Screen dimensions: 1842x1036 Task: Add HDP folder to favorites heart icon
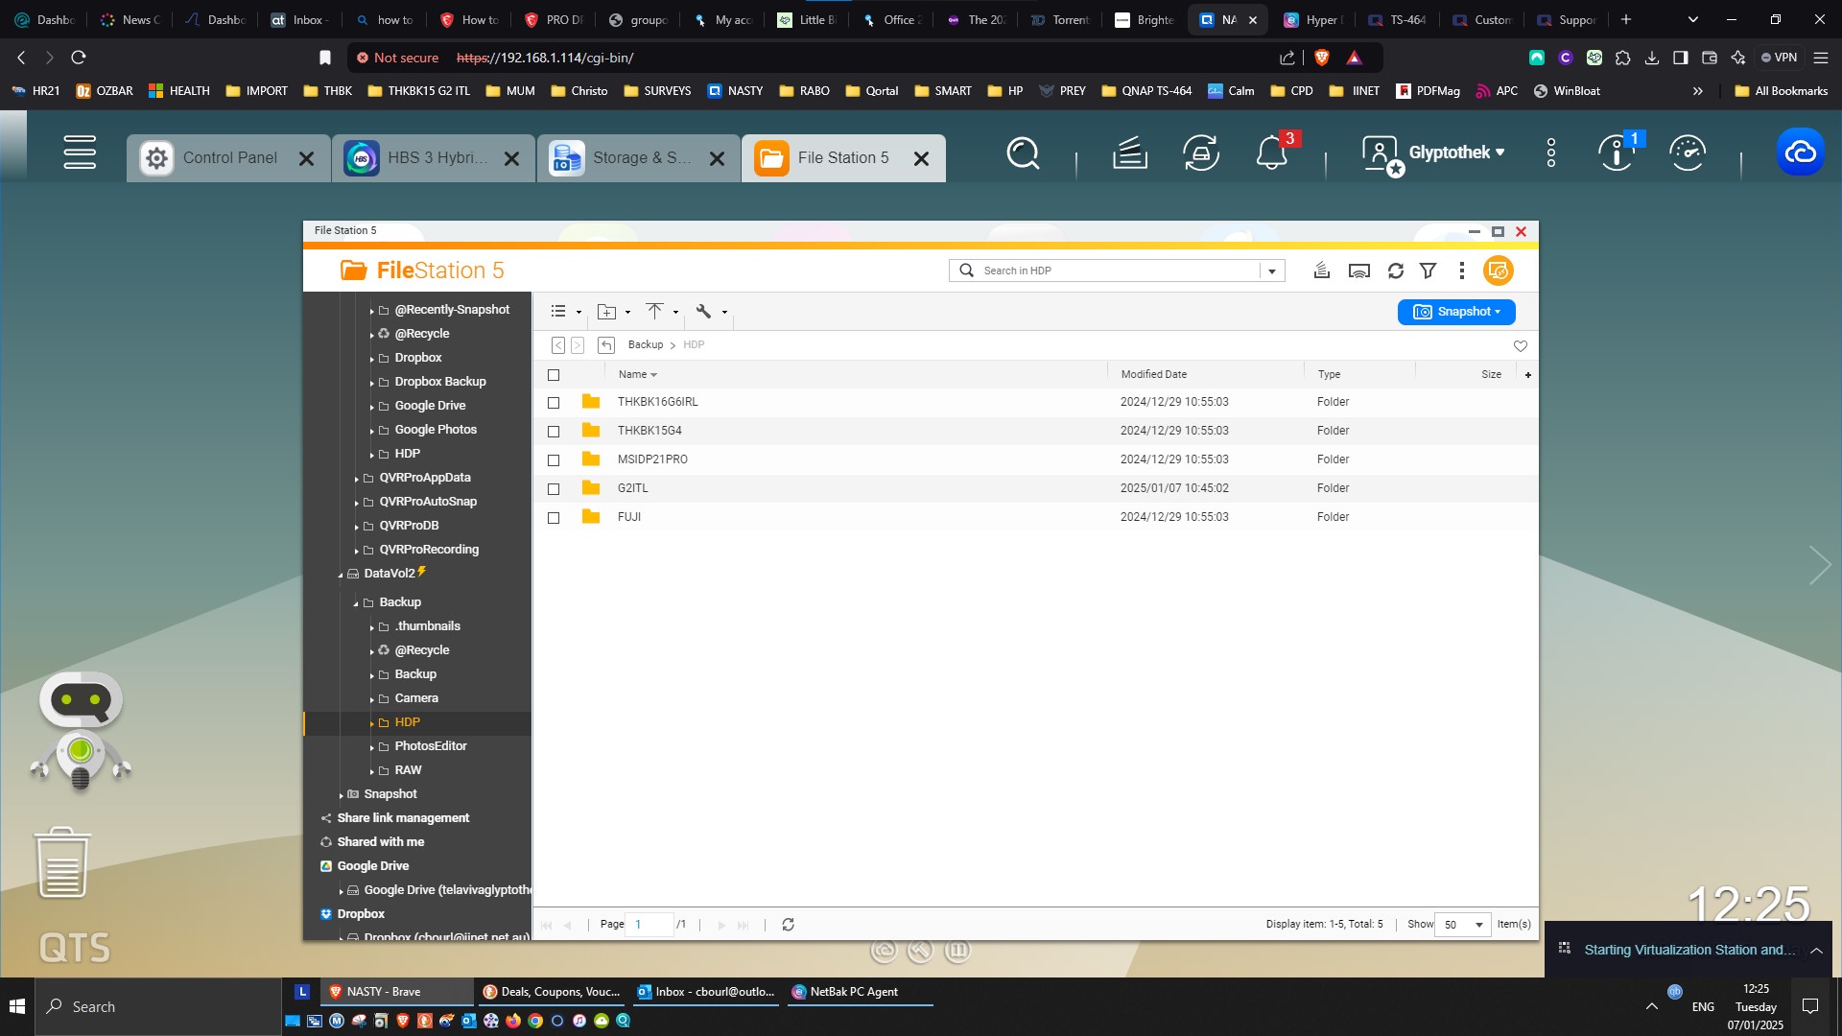click(1521, 345)
